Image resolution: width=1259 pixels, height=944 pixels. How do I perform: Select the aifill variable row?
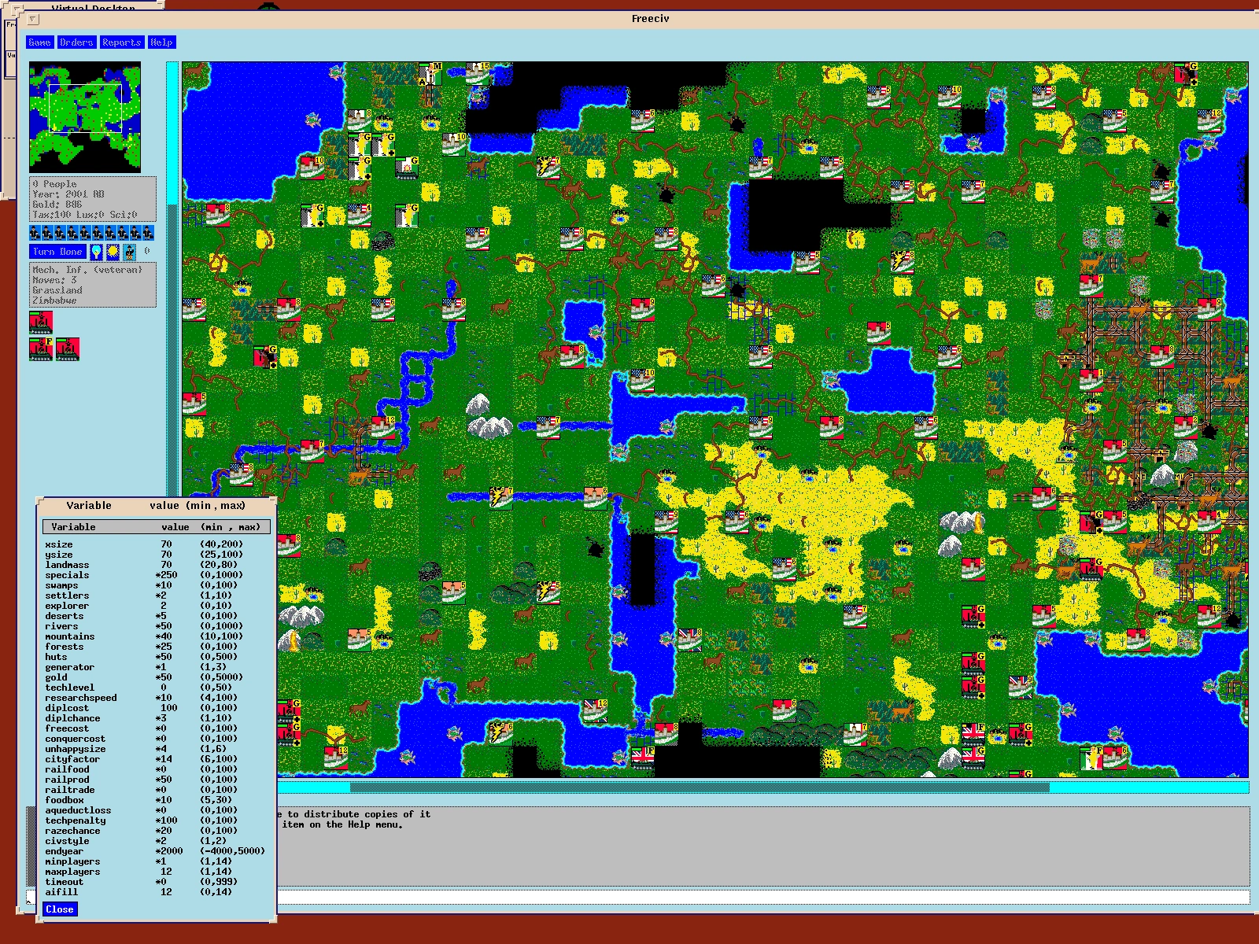tap(156, 892)
